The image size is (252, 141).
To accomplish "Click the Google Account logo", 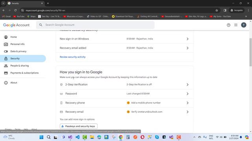I will pyautogui.click(x=16, y=25).
